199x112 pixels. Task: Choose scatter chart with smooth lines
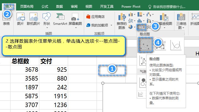[x=176, y=44]
